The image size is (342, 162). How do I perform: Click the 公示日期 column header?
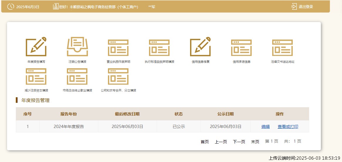[226, 114]
